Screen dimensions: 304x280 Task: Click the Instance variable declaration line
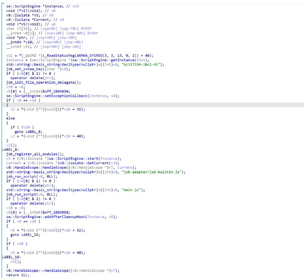[43, 6]
